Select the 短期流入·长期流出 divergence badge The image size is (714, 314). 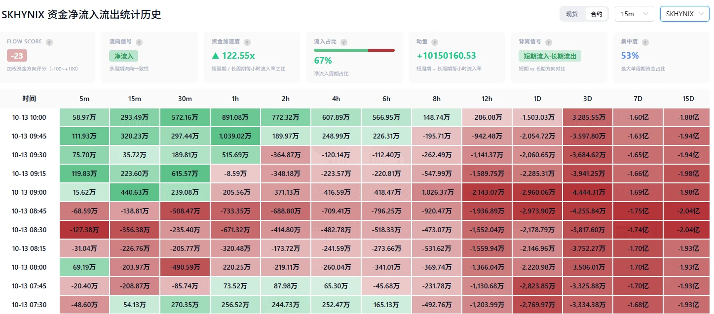(550, 56)
